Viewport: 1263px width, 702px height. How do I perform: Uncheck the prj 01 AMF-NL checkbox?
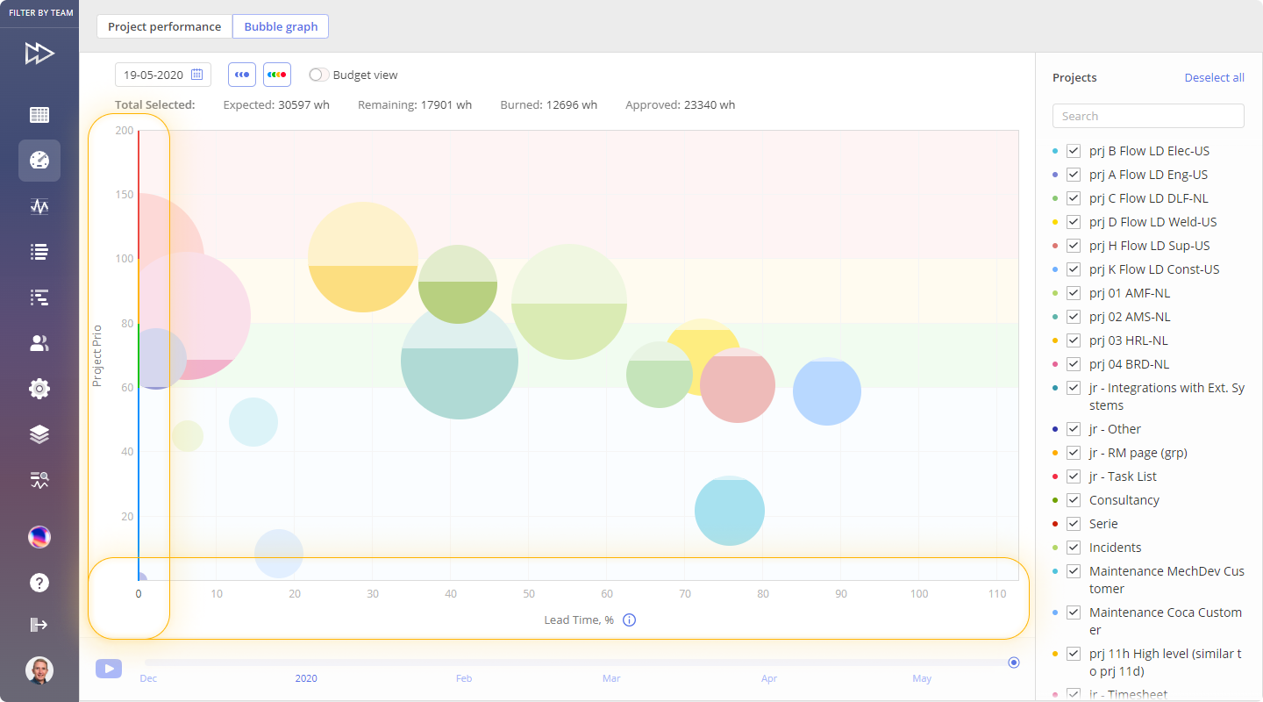point(1074,293)
